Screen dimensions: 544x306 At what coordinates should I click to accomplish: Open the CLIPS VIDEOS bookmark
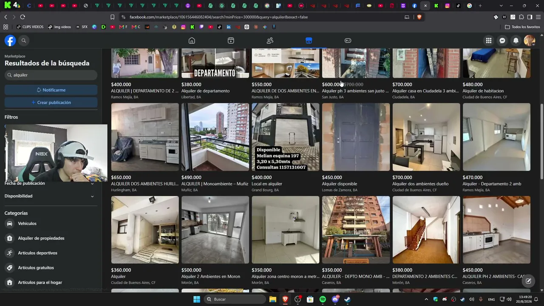(x=30, y=27)
